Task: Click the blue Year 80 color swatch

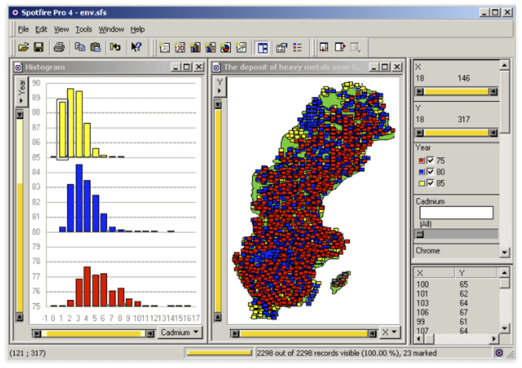Action: click(421, 172)
